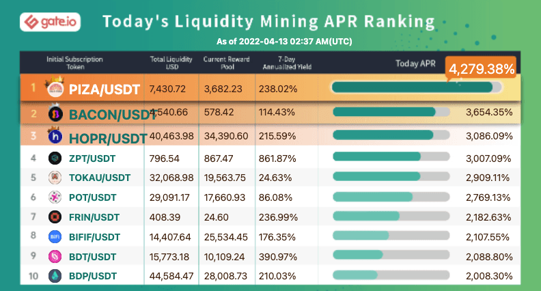Click the Current Reward Pool column header
Viewport: 541px width, 291px height.
point(226,63)
